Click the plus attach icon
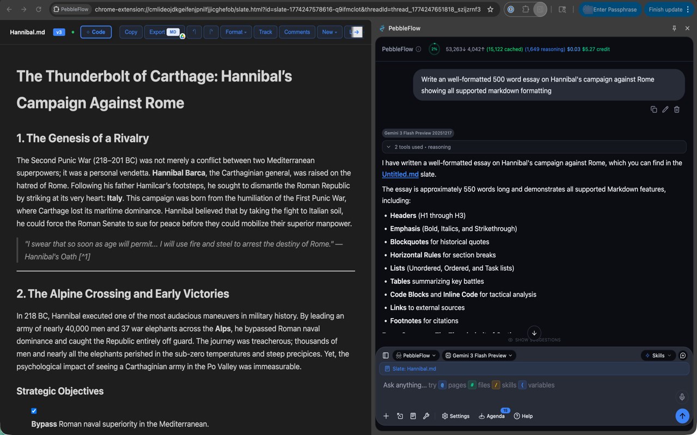The image size is (697, 435). point(386,416)
